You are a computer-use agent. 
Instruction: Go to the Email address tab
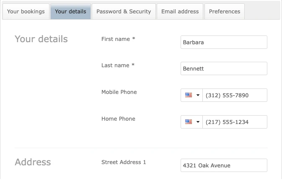[180, 12]
